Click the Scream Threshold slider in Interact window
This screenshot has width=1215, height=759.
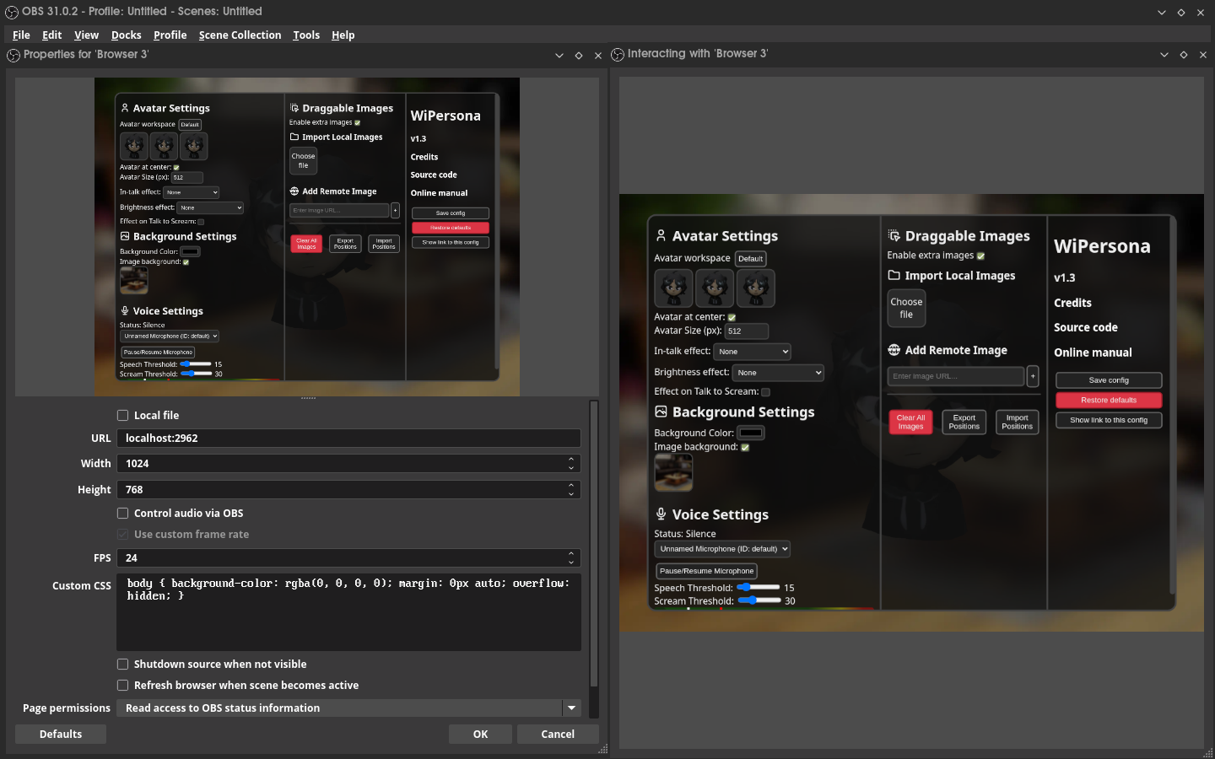pos(759,600)
